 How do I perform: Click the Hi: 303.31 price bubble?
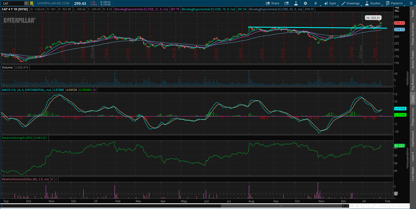(x=373, y=18)
